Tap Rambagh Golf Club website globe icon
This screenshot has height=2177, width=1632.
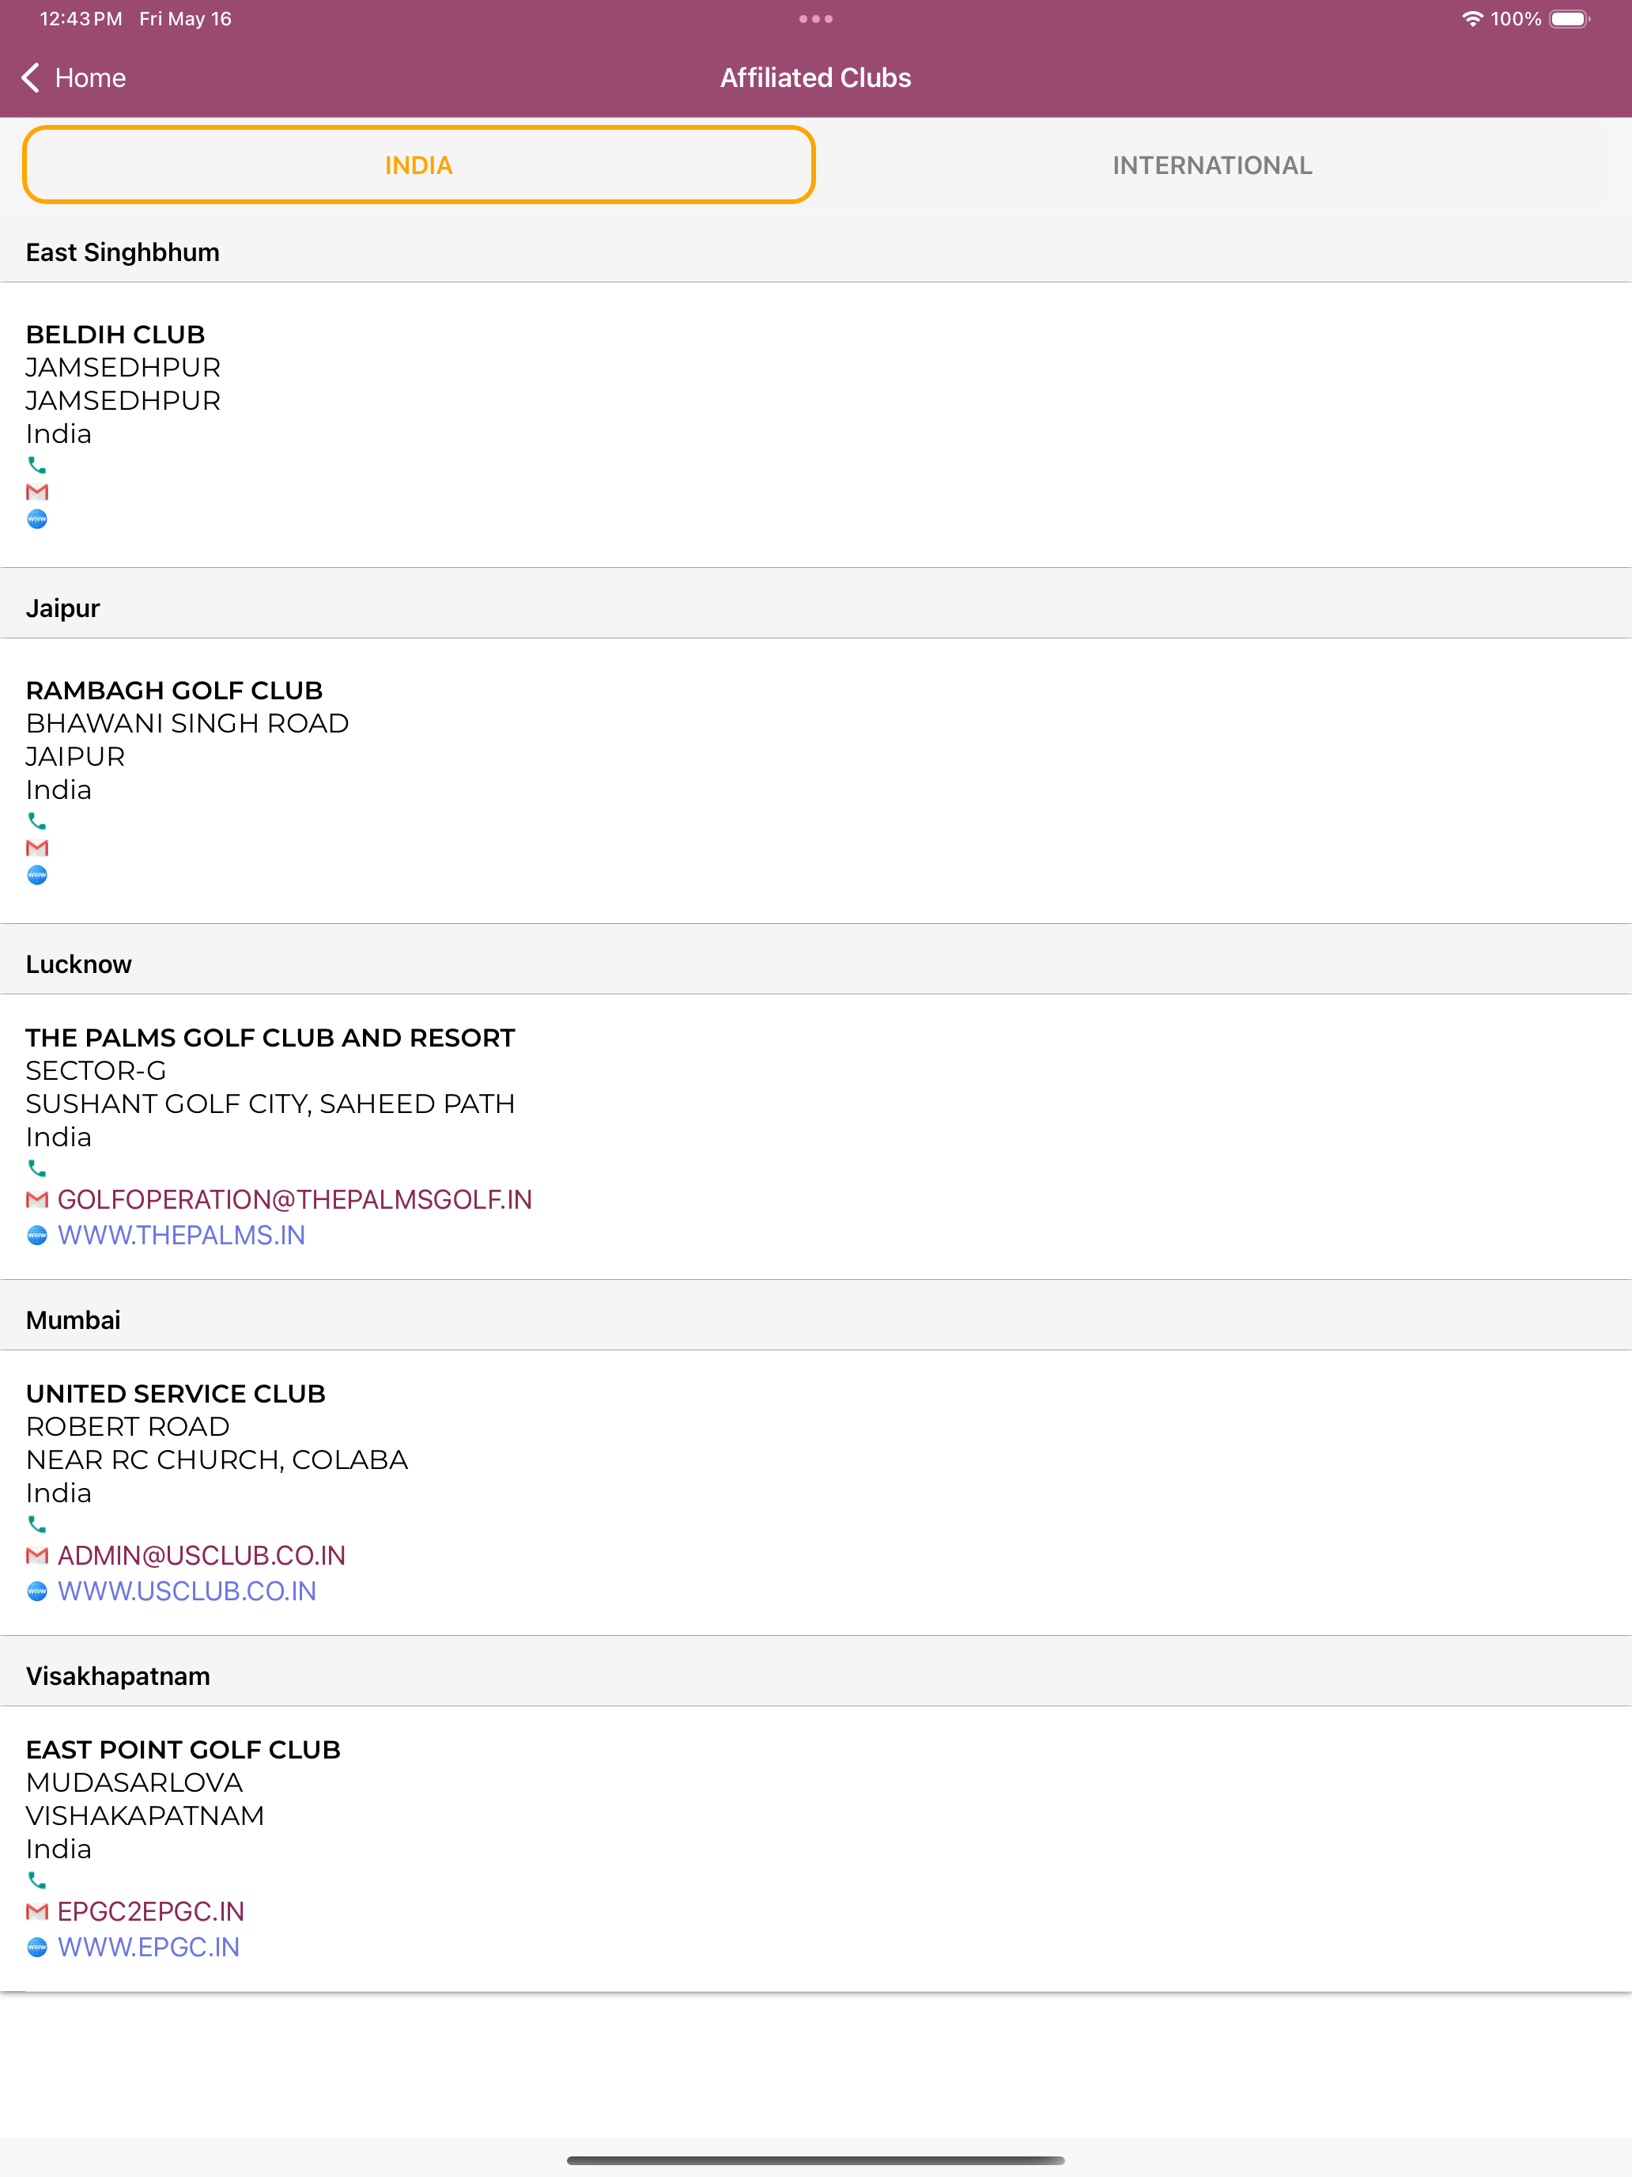pyautogui.click(x=37, y=875)
